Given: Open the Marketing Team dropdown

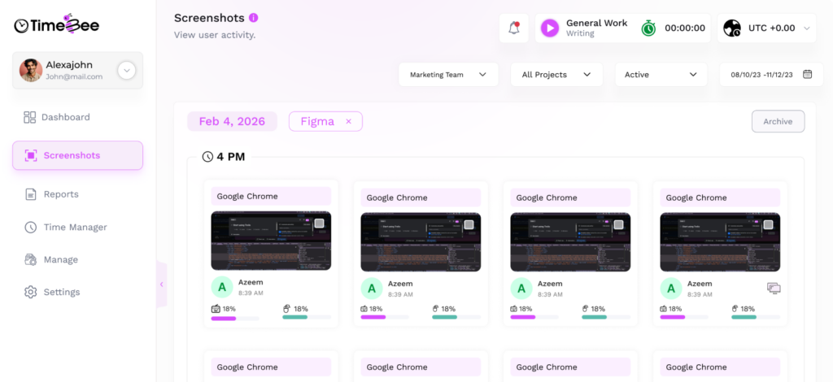Looking at the screenshot, I should click(448, 75).
